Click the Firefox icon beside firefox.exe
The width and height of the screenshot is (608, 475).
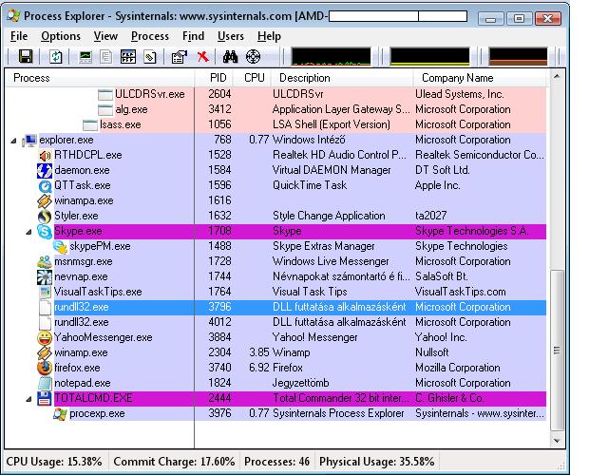45,368
